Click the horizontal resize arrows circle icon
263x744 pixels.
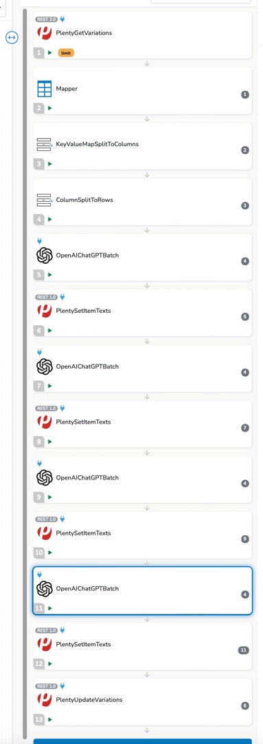(x=12, y=37)
